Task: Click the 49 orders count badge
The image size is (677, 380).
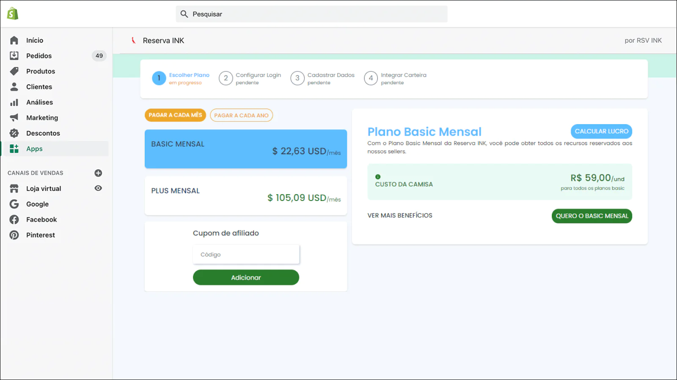Action: (x=99, y=56)
